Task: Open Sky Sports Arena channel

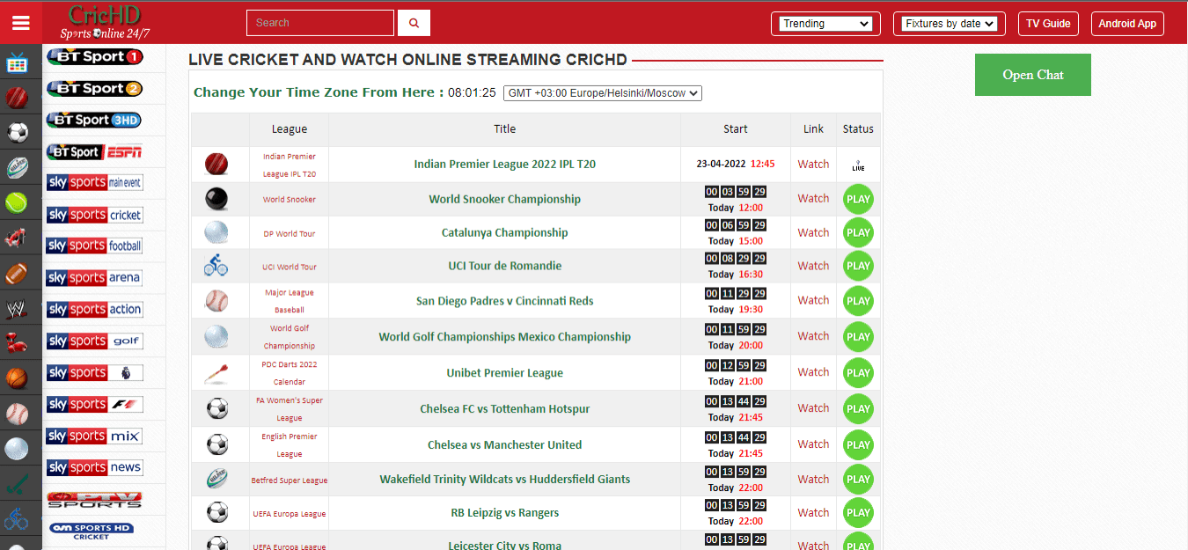Action: [94, 277]
